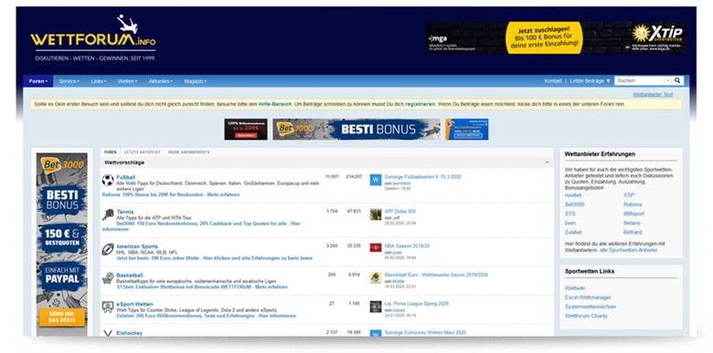
Task: Open 888sport Erfahrungen link
Action: tap(633, 213)
